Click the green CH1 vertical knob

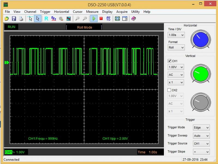point(201,74)
